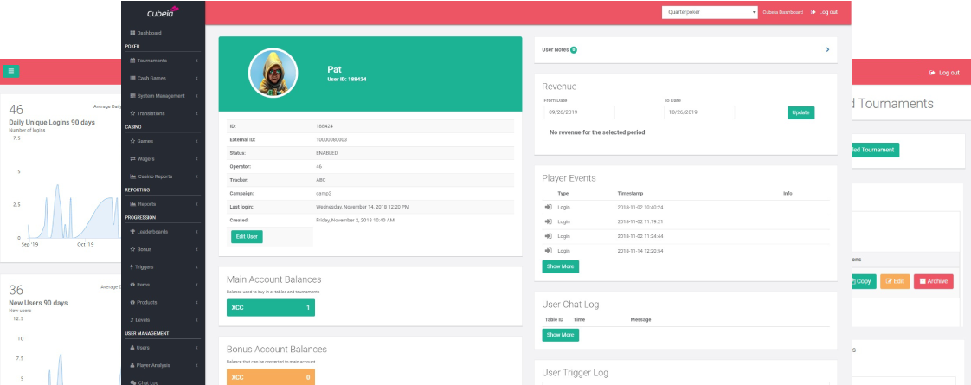Open the Users menu item label
This screenshot has width=971, height=385.
[143, 348]
